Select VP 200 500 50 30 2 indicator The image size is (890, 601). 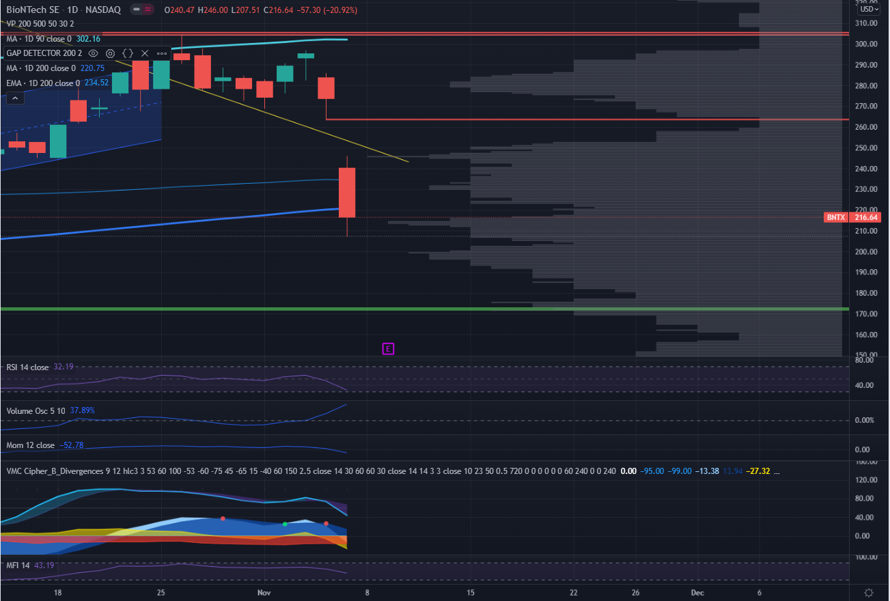40,23
